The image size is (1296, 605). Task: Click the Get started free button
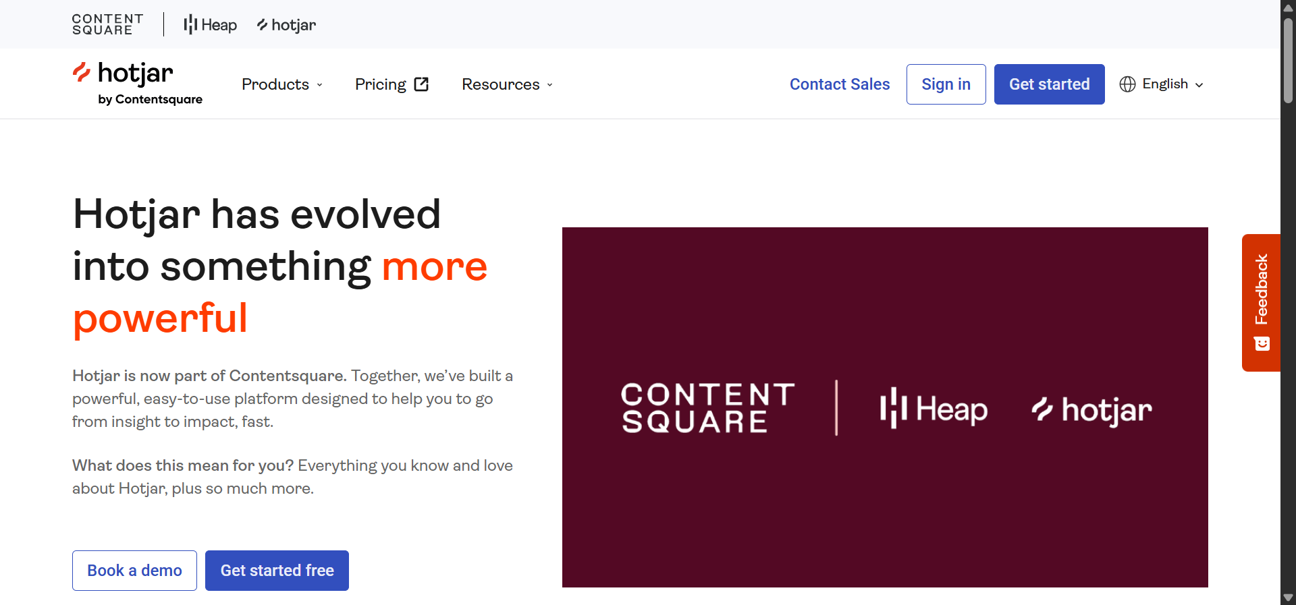pos(277,571)
